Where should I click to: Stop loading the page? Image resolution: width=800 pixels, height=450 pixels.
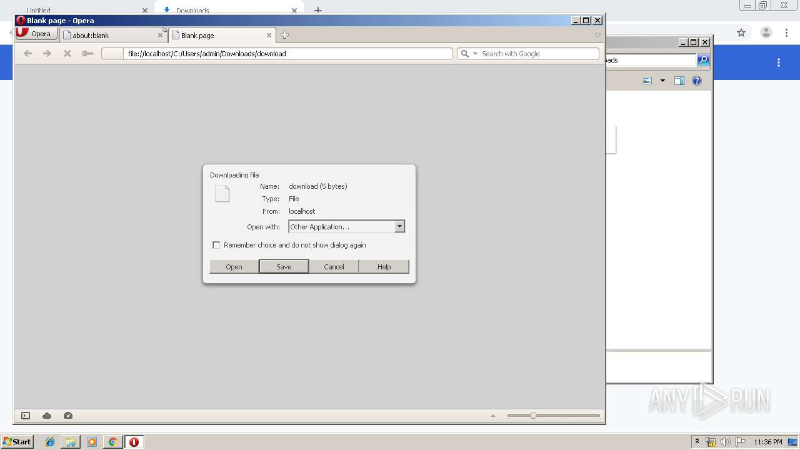pyautogui.click(x=67, y=54)
